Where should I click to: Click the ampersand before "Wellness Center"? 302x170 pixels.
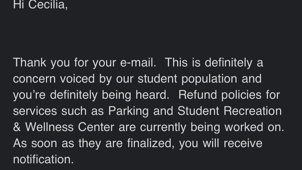point(17,128)
